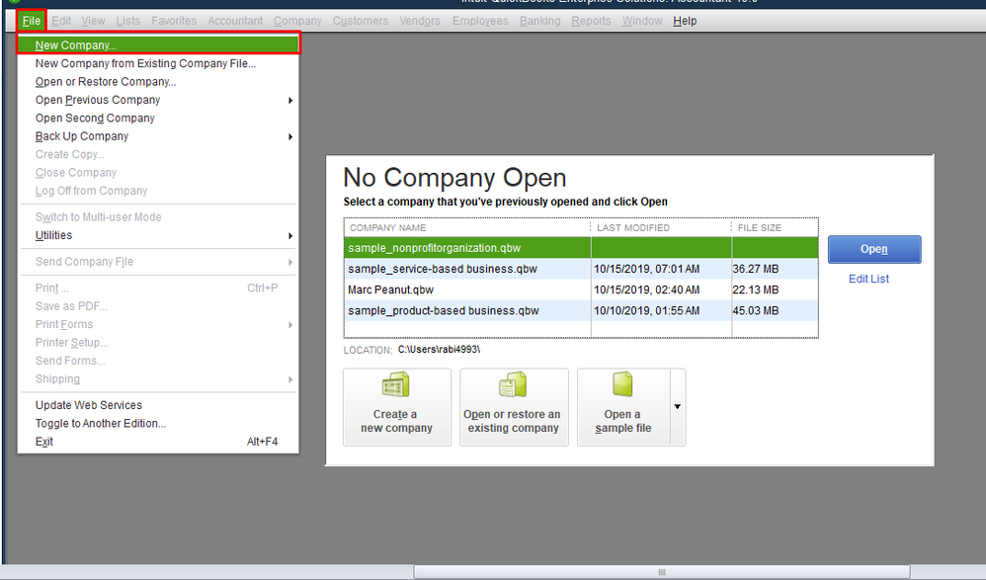
Task: Open the Edit menu
Action: (x=61, y=21)
